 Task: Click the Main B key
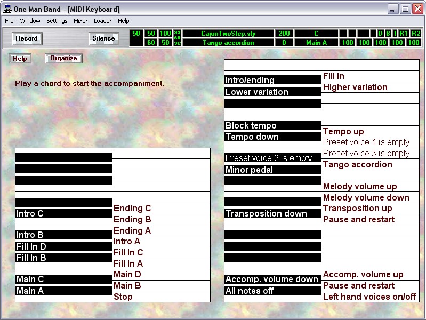(162, 286)
